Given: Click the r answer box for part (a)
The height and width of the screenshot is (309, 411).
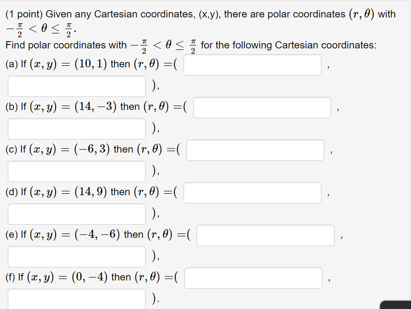Looking at the screenshot, I should pos(252,64).
